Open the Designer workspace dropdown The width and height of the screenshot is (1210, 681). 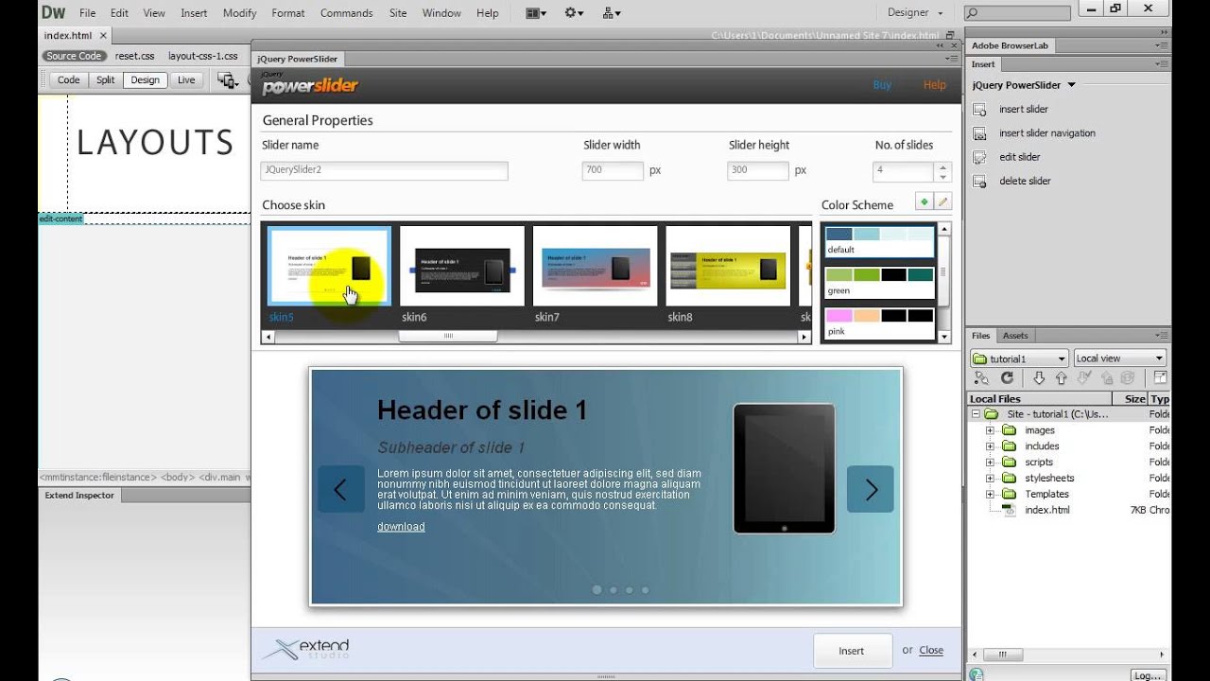pyautogui.click(x=915, y=13)
